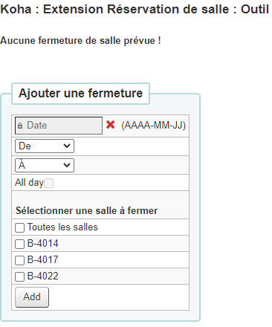Screen dimensions: 272x327
Task: Tick the B-4017 room checkbox
Action: point(20,260)
